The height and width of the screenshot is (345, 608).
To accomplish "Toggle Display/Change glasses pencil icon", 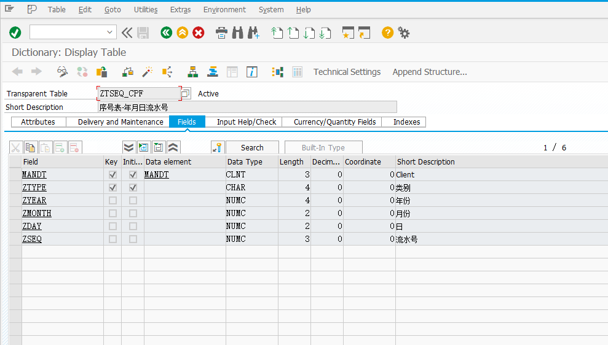I will pos(62,72).
